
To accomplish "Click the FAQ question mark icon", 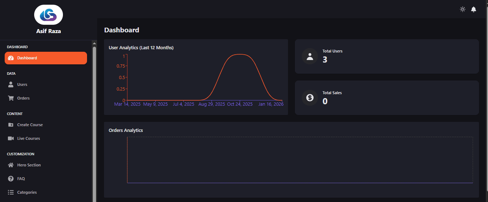I will pyautogui.click(x=11, y=179).
